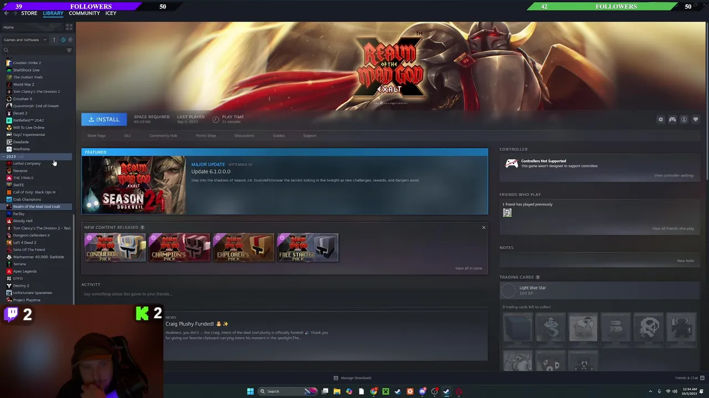Open the Free Starter Pack thumbnail
This screenshot has height=398, width=709.
(x=308, y=247)
